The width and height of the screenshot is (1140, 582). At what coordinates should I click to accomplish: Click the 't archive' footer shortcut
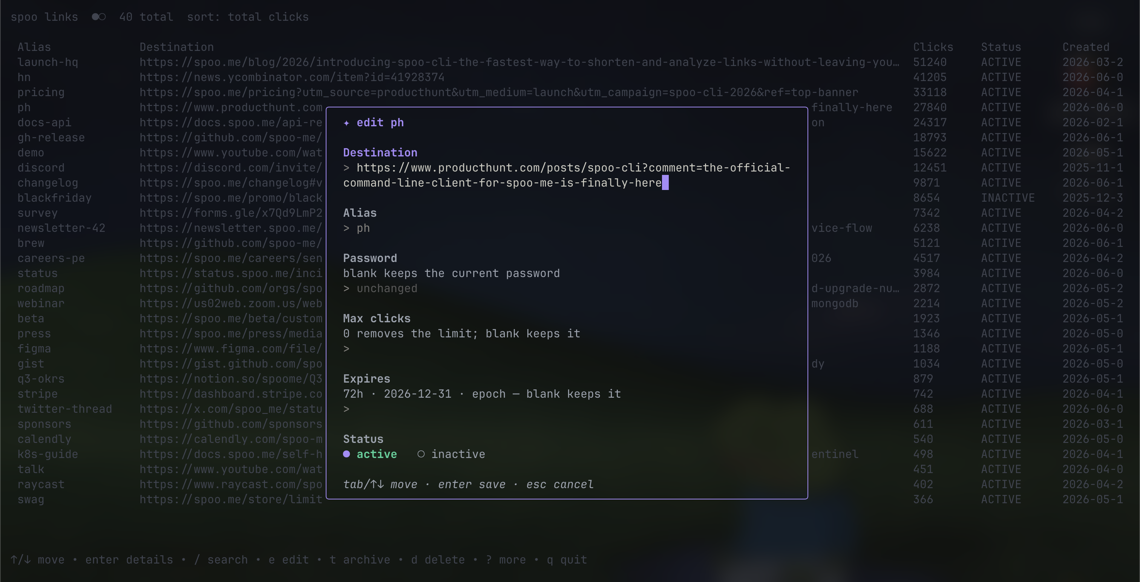click(x=360, y=560)
